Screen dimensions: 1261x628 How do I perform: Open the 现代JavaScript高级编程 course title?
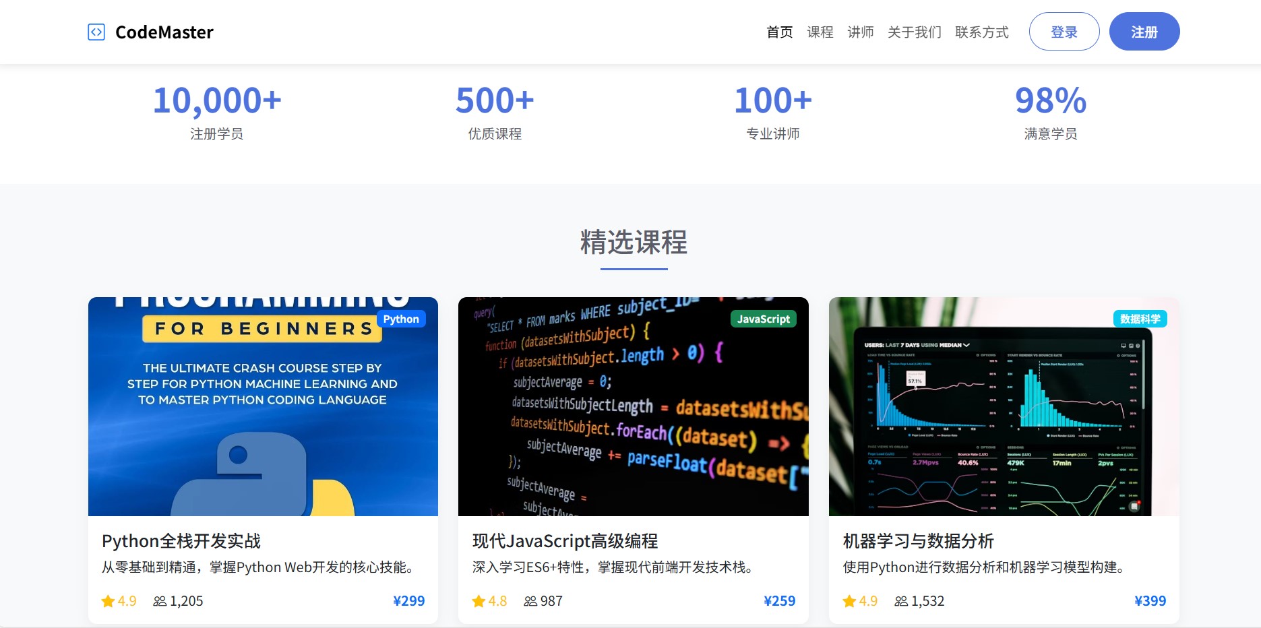[565, 541]
